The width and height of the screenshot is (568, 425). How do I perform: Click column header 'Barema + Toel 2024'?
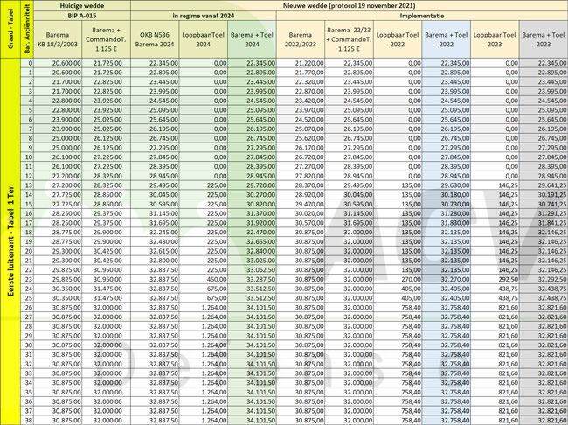pos(252,39)
